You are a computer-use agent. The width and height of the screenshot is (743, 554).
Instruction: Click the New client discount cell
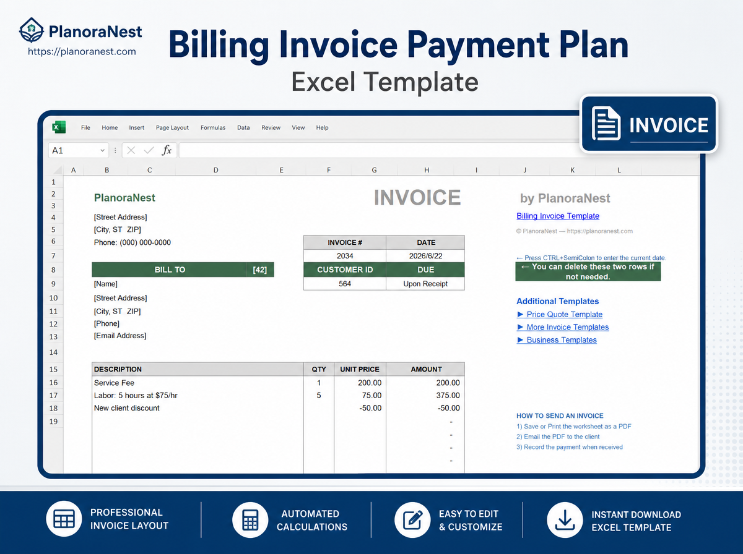point(198,408)
